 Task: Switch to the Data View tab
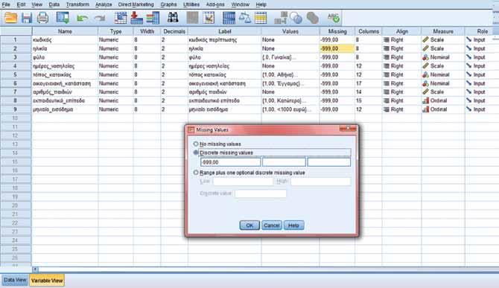pyautogui.click(x=15, y=280)
